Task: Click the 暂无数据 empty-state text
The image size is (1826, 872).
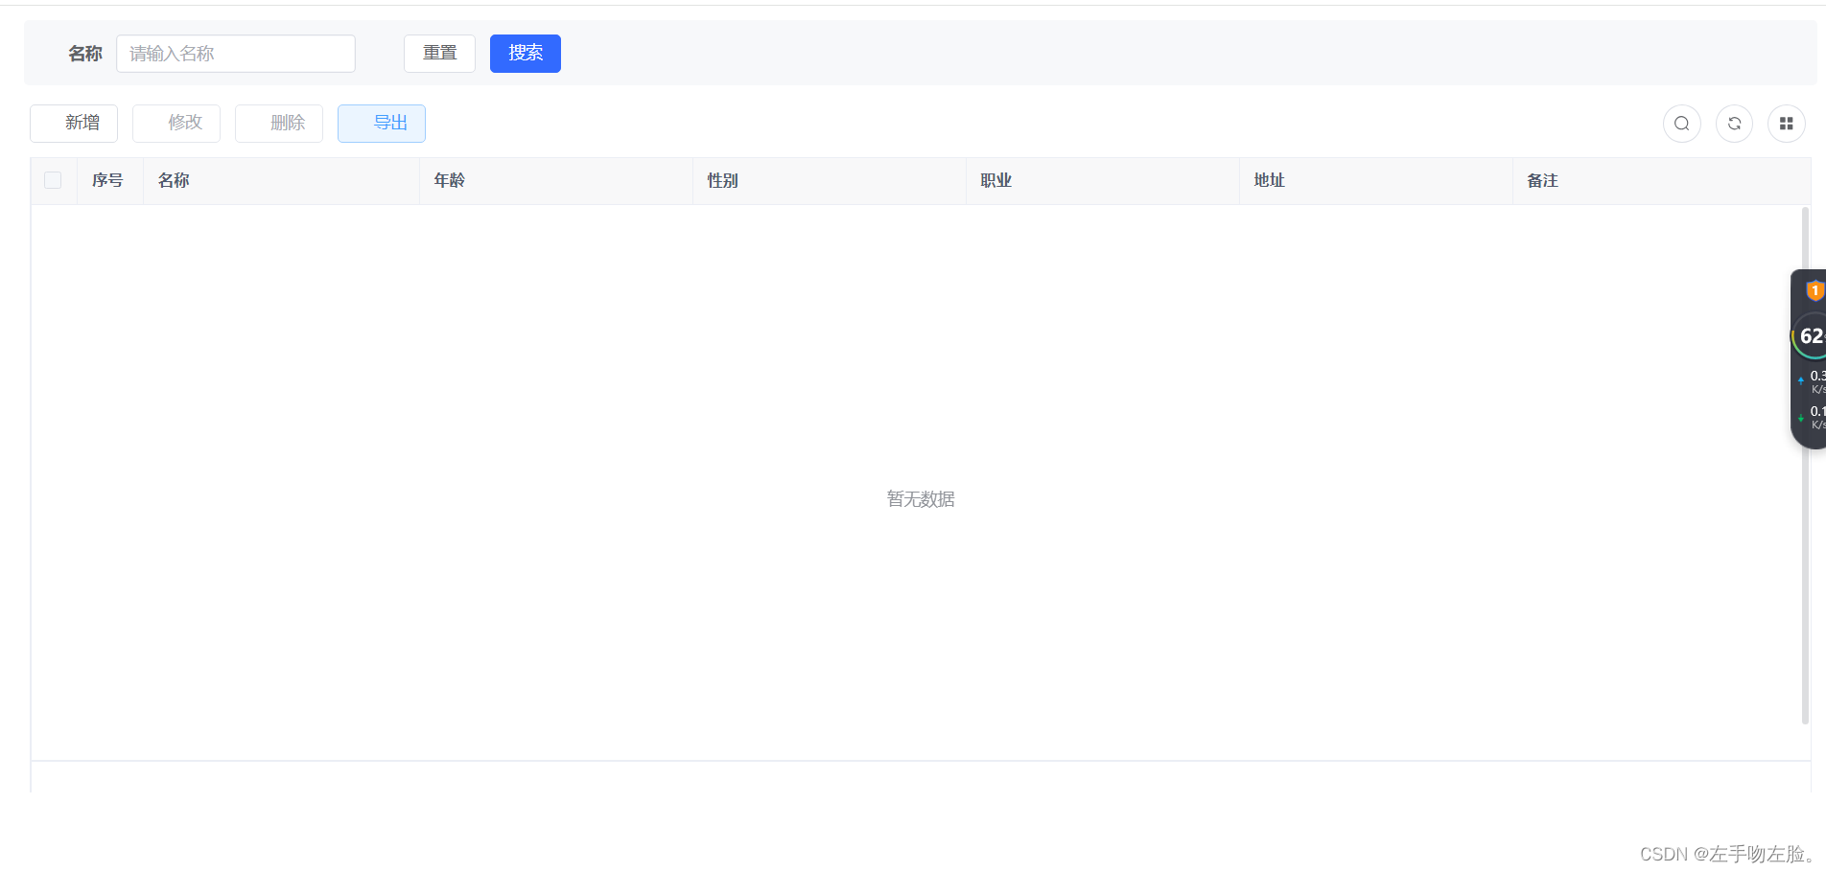Action: click(x=921, y=499)
